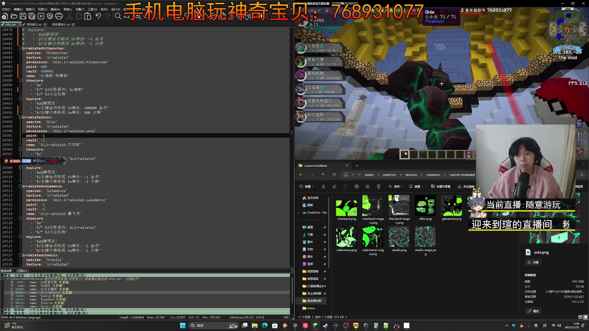The image size is (589, 331).
Task: Click the Print icon in Notepad++ toolbar
Action: (x=59, y=16)
